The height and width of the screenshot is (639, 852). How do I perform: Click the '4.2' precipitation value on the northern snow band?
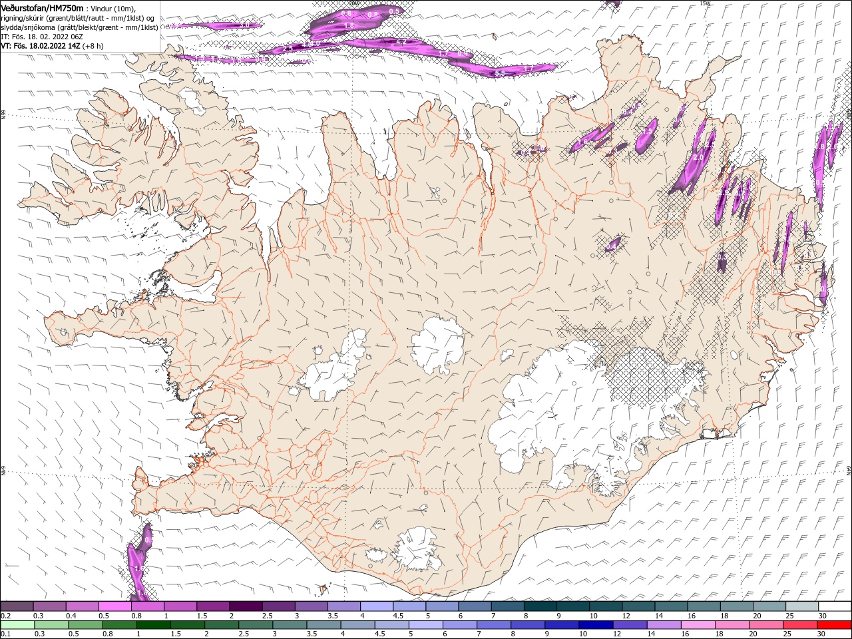[401, 42]
